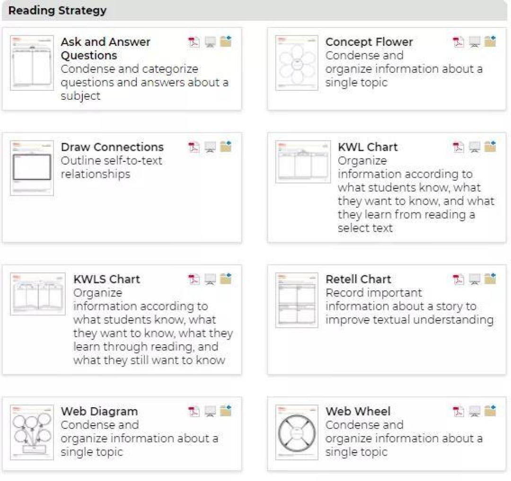Select the Web Diagram worksheet thumbnail

point(32,432)
